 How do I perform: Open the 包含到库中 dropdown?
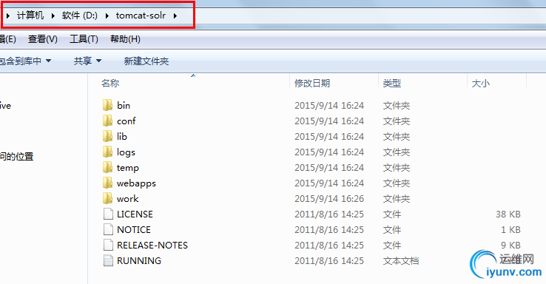(25, 61)
